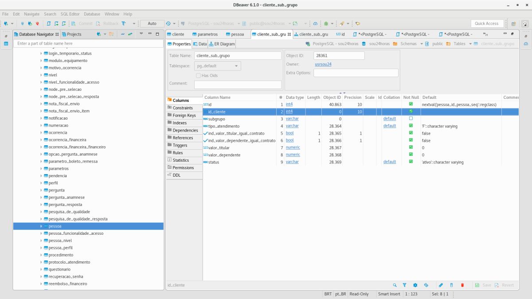This screenshot has width=532, height=299.
Task: Click the dashboard gauge icon in toolbar
Action: tap(315, 23)
